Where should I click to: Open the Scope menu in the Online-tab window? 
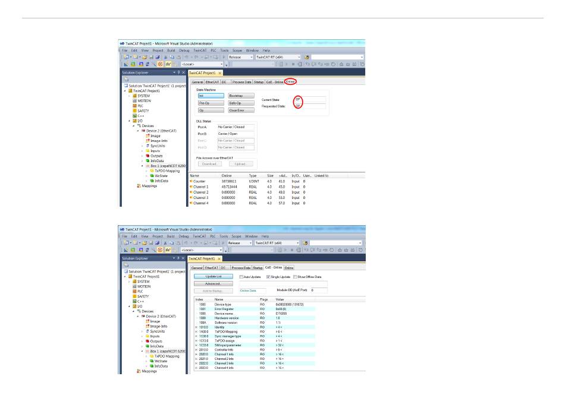[237, 50]
